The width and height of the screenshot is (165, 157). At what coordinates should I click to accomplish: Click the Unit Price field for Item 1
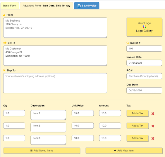[x=82, y=113]
